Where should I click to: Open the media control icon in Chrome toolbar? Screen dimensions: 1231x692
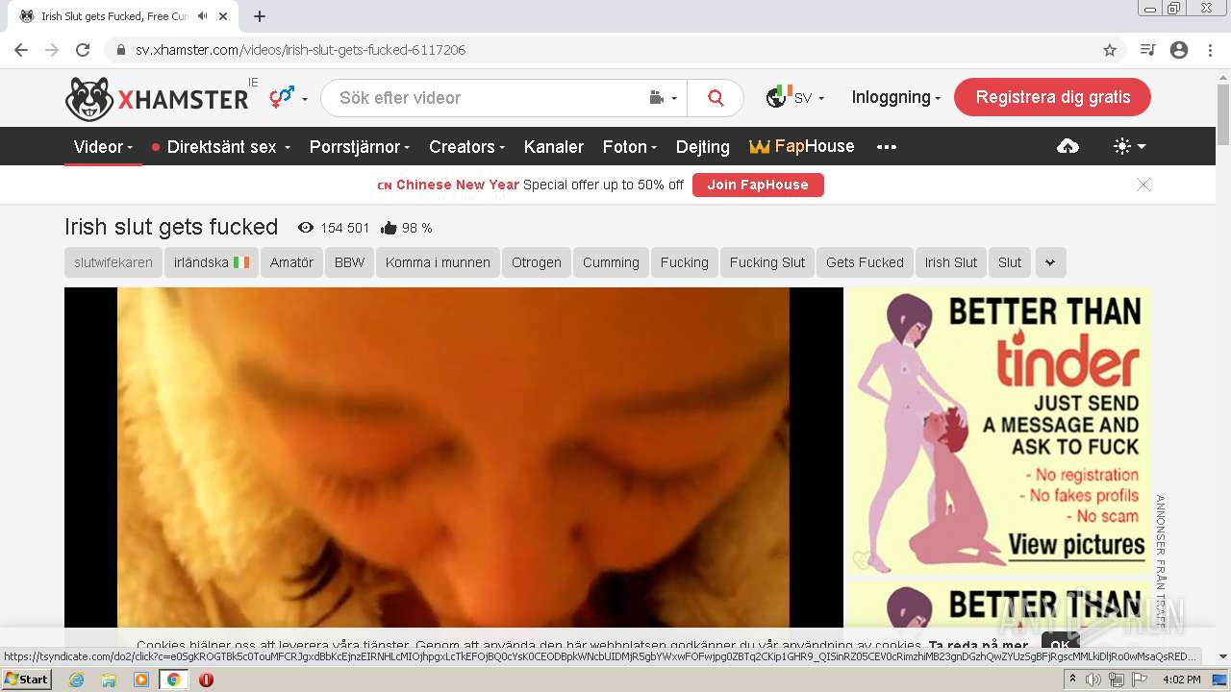tap(1147, 50)
